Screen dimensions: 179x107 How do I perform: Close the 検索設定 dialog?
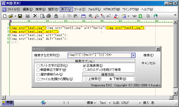click(x=158, y=49)
